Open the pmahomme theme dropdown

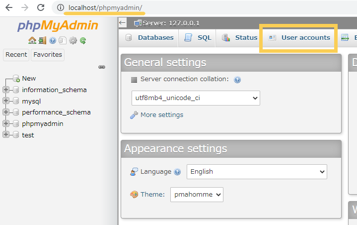[197, 195]
